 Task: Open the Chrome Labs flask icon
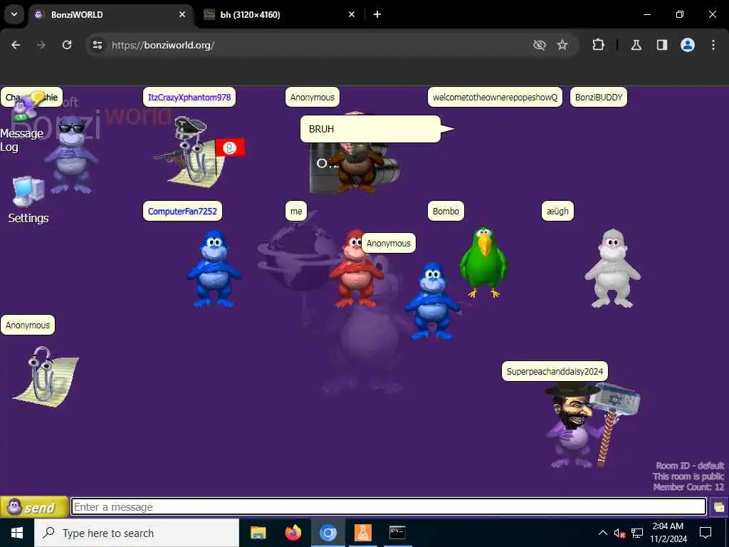[x=636, y=45]
